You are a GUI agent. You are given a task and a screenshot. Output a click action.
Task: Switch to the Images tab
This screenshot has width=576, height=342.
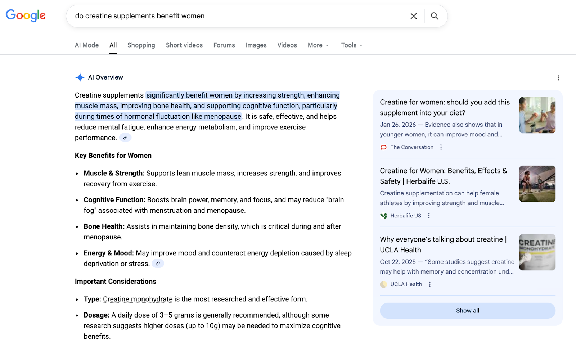pyautogui.click(x=256, y=45)
